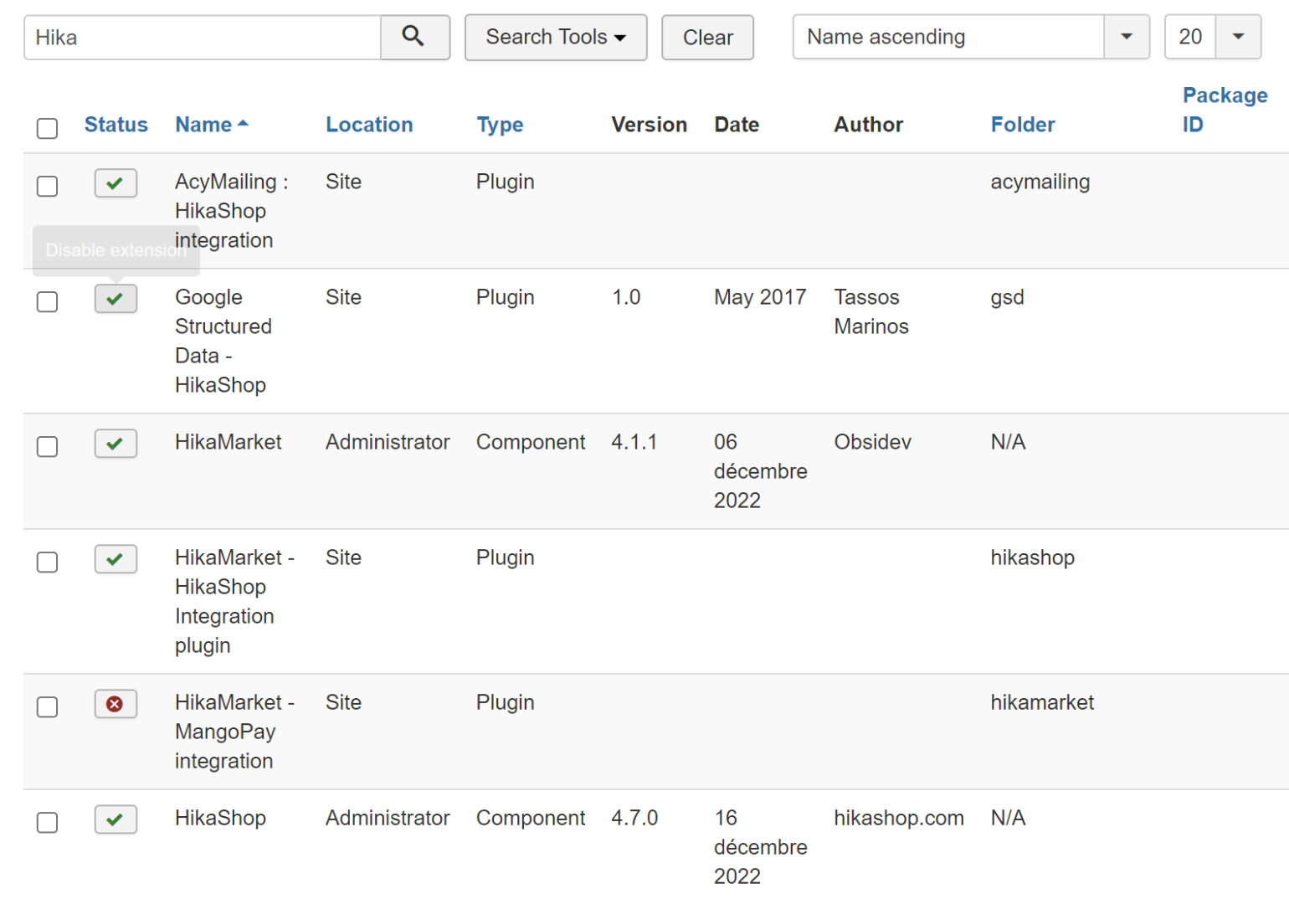The width and height of the screenshot is (1289, 904).
Task: Toggle HikaMarket component status checkmark
Action: tap(116, 443)
